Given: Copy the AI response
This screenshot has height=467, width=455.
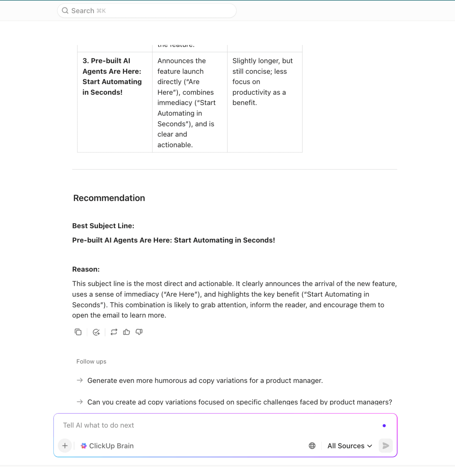Looking at the screenshot, I should coord(78,332).
